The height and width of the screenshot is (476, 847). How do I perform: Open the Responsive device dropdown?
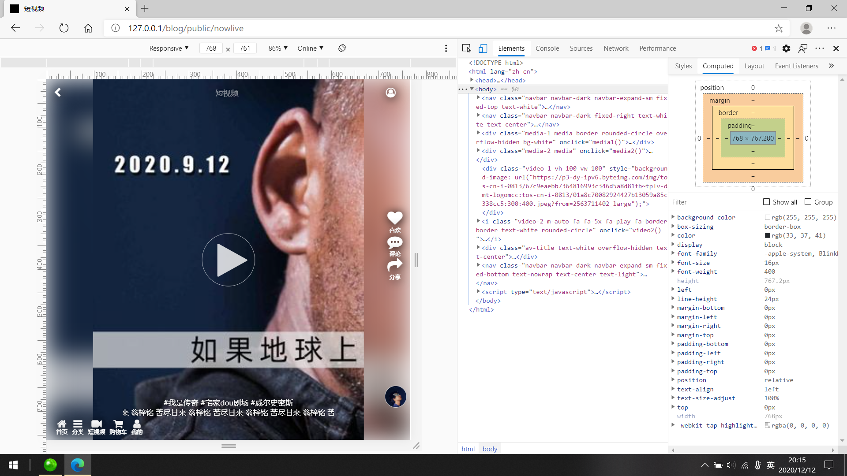(169, 48)
